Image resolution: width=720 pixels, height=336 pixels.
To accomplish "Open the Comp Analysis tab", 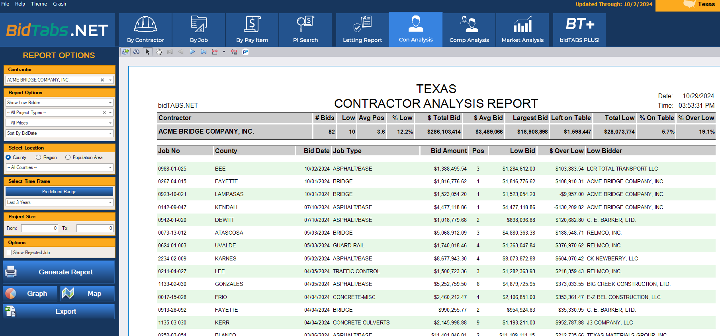I will point(469,30).
